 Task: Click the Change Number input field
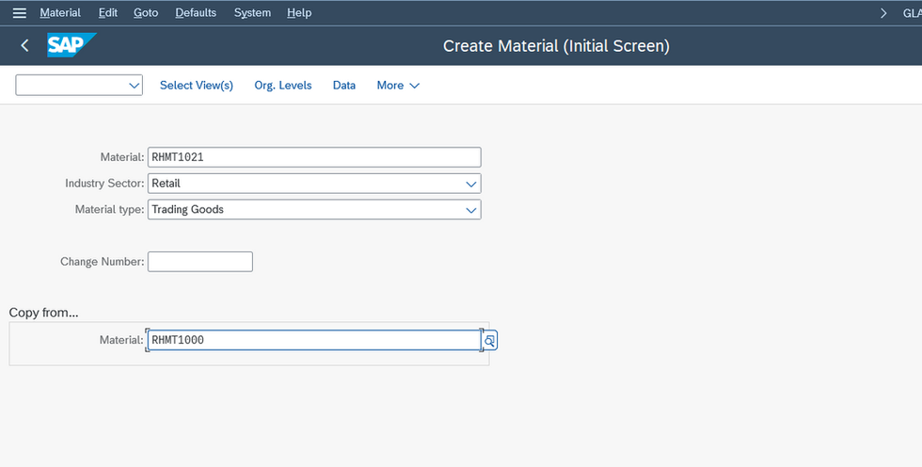(x=199, y=262)
